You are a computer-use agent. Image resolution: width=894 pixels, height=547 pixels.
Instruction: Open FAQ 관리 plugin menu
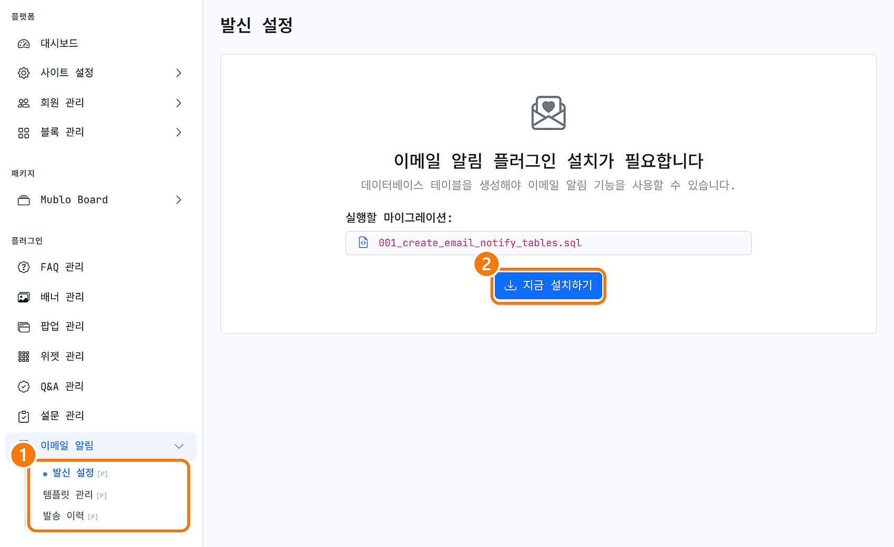pos(62,267)
